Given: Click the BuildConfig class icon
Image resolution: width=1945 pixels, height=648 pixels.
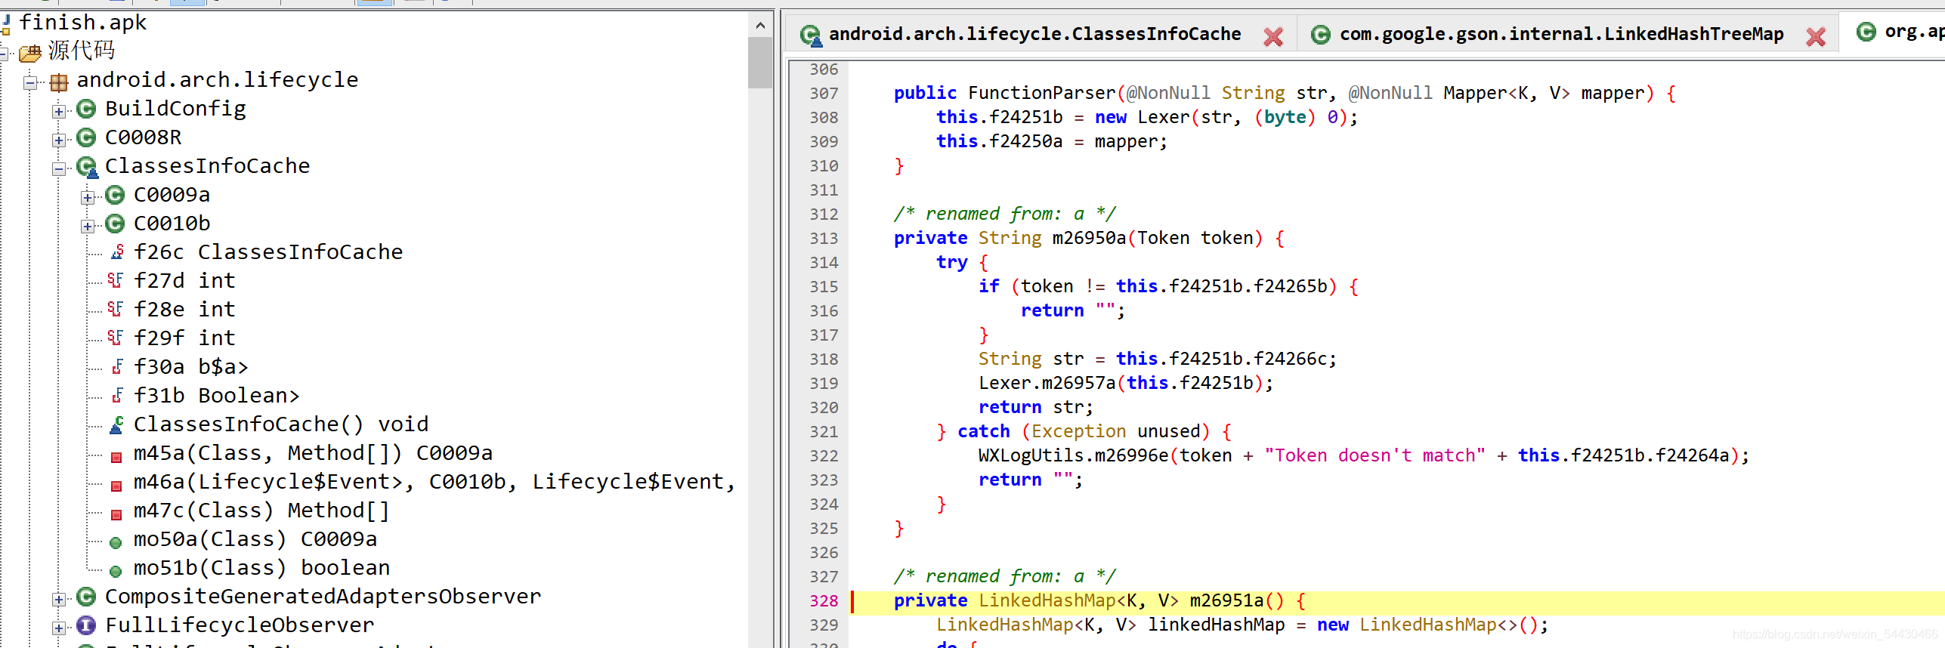Looking at the screenshot, I should tap(86, 109).
